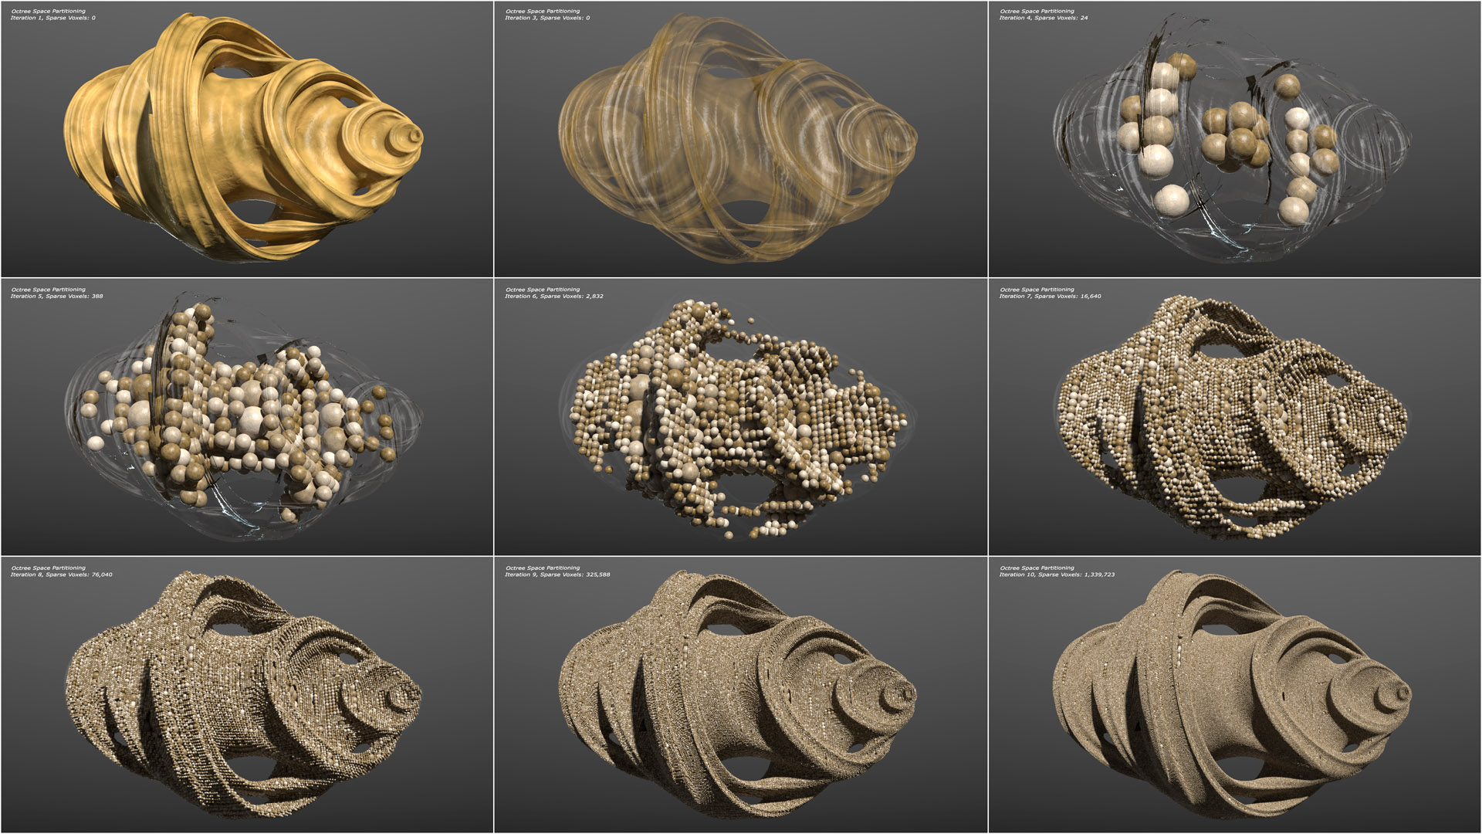Click the 'Sparse Voxels: 388' caption text
The height and width of the screenshot is (834, 1482).
(x=74, y=297)
